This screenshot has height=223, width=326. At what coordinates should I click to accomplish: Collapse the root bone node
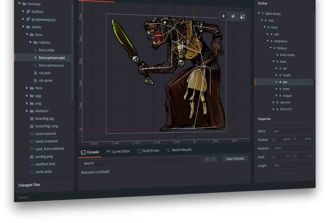[x=262, y=20]
